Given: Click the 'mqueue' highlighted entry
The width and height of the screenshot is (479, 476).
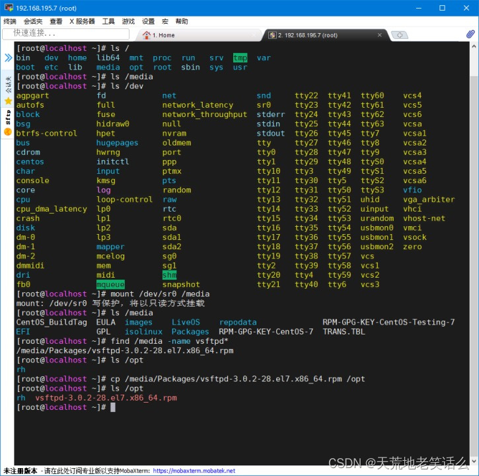Looking at the screenshot, I should [110, 285].
